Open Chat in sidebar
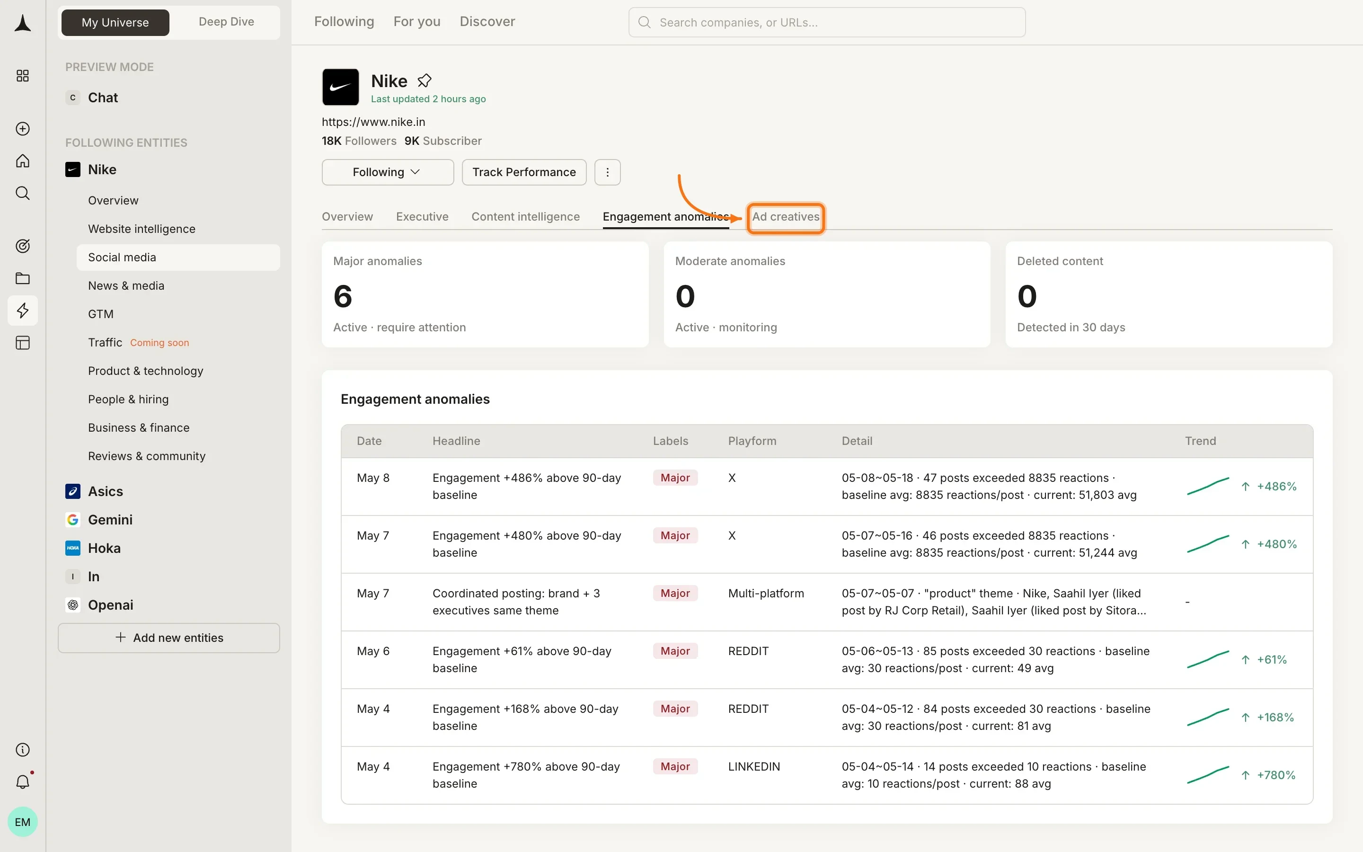1363x852 pixels. tap(103, 98)
